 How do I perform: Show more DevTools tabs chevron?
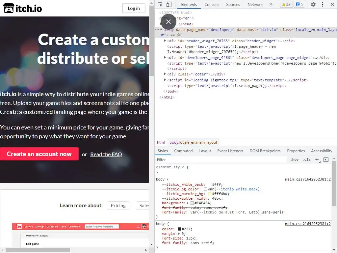point(271,4)
